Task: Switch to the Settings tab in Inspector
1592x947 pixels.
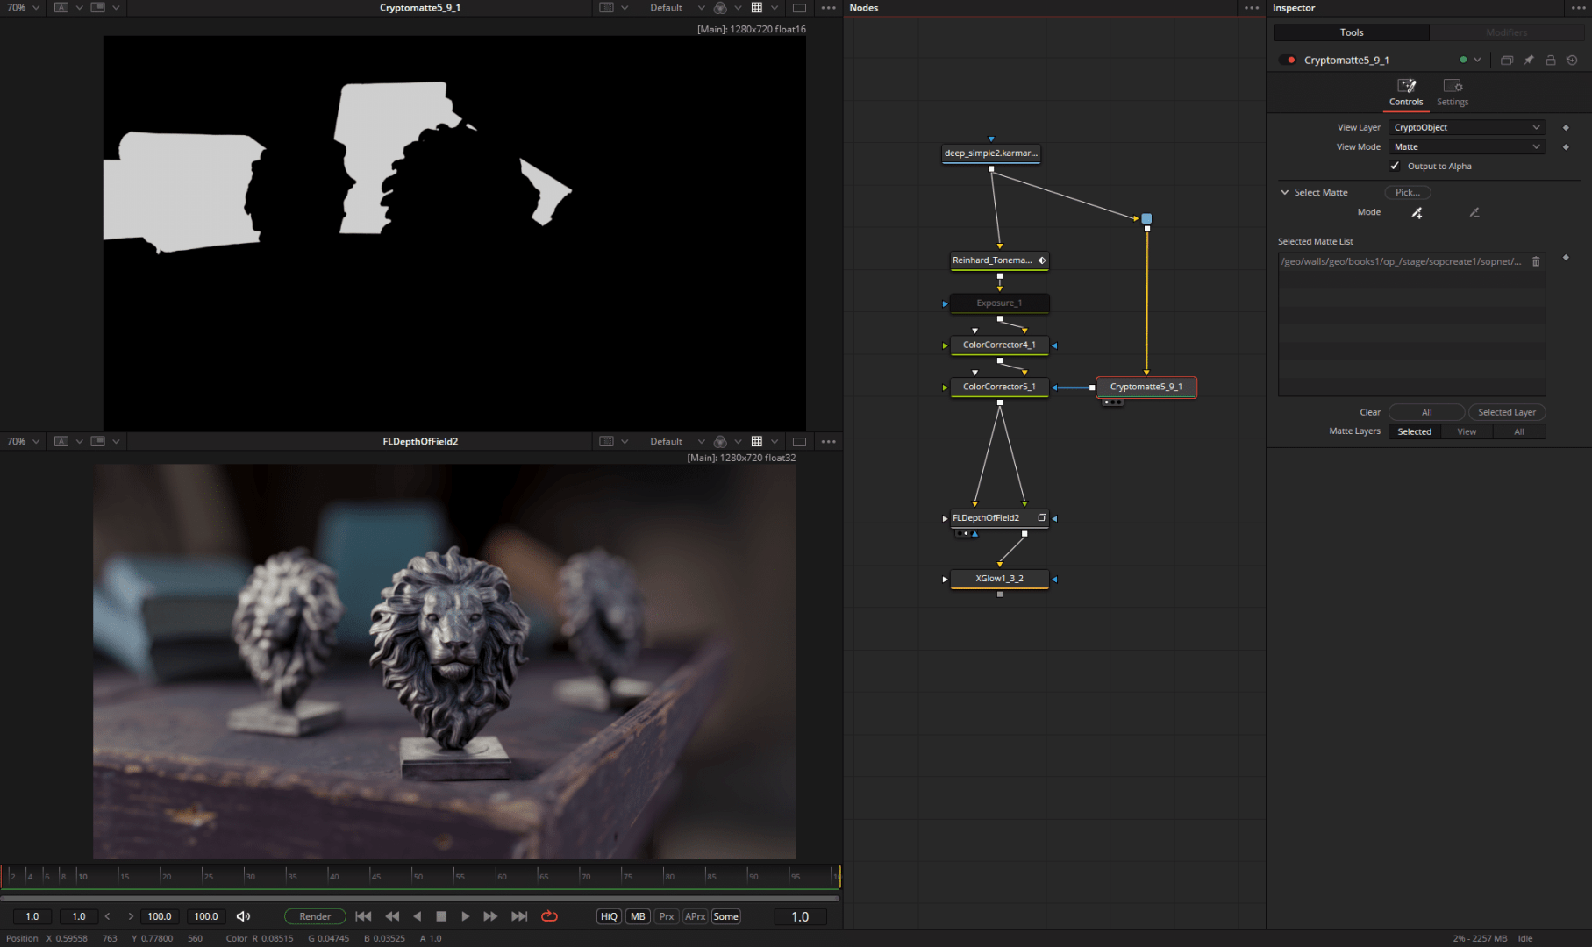Action: coord(1452,92)
